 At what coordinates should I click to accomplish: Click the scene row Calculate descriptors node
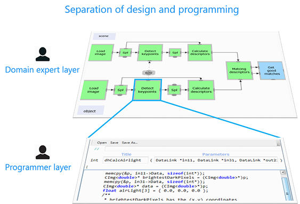[x=200, y=52]
